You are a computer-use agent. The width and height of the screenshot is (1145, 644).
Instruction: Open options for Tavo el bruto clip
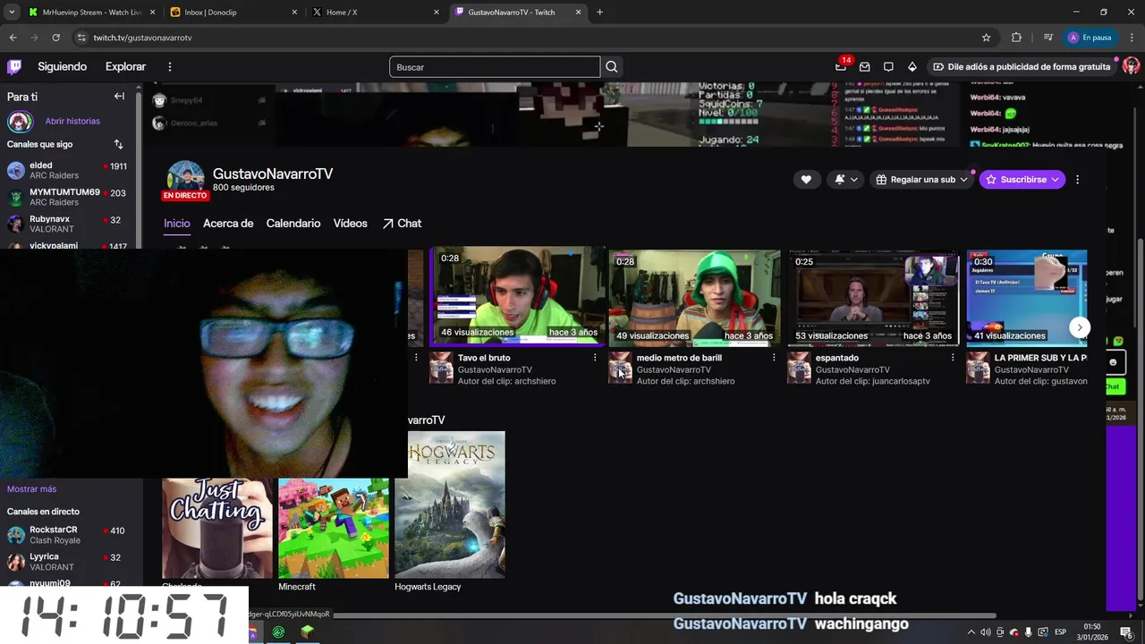(595, 358)
